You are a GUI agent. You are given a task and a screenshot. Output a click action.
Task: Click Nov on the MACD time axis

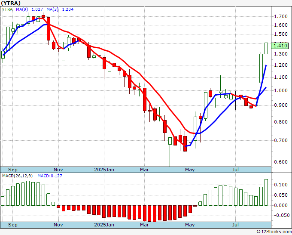point(58,225)
